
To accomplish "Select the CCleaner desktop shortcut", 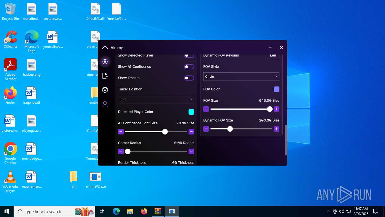I will point(10,40).
